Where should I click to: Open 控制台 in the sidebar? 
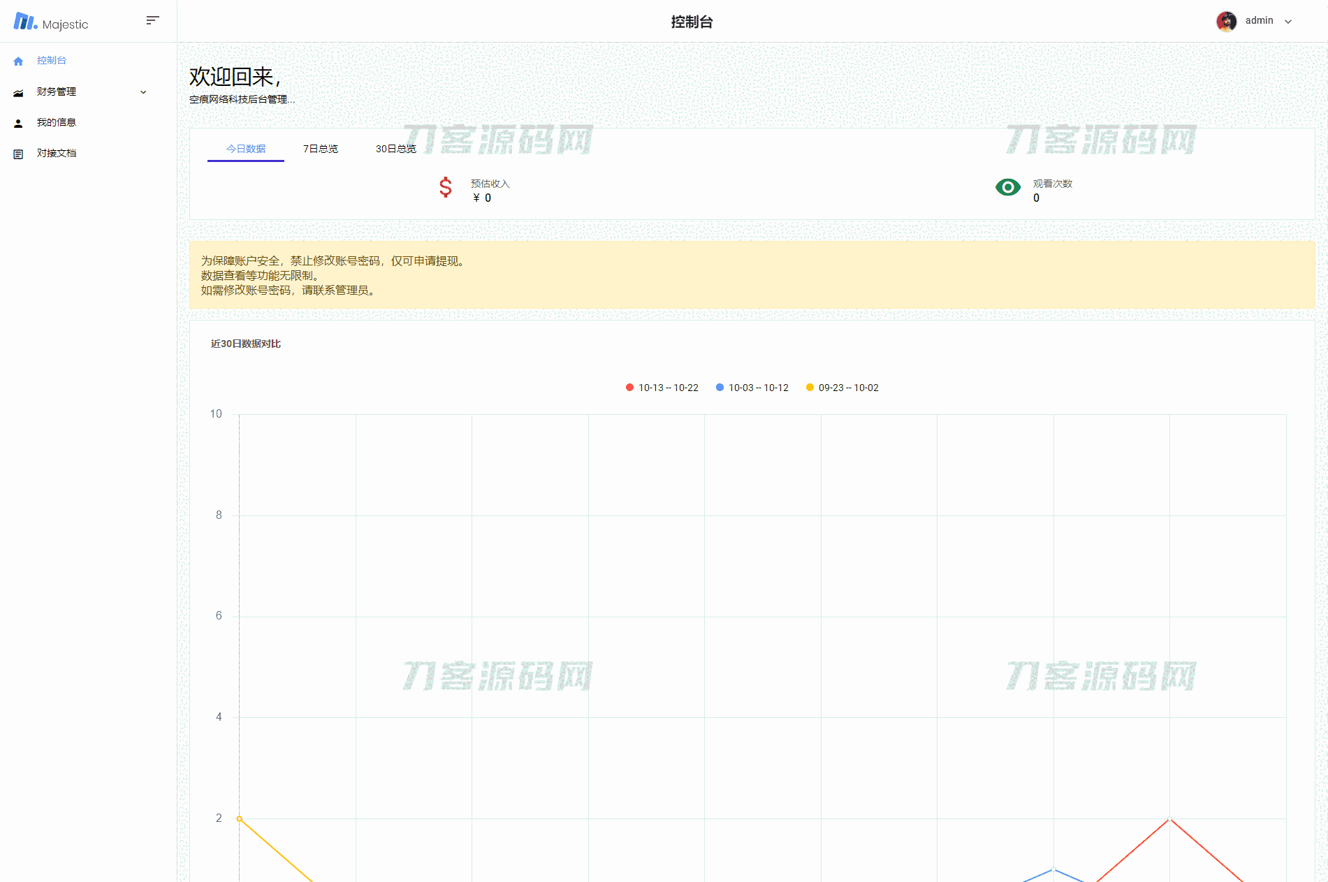coord(52,61)
